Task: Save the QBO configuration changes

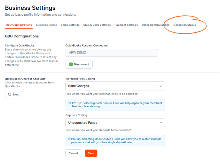Action: 91,153
